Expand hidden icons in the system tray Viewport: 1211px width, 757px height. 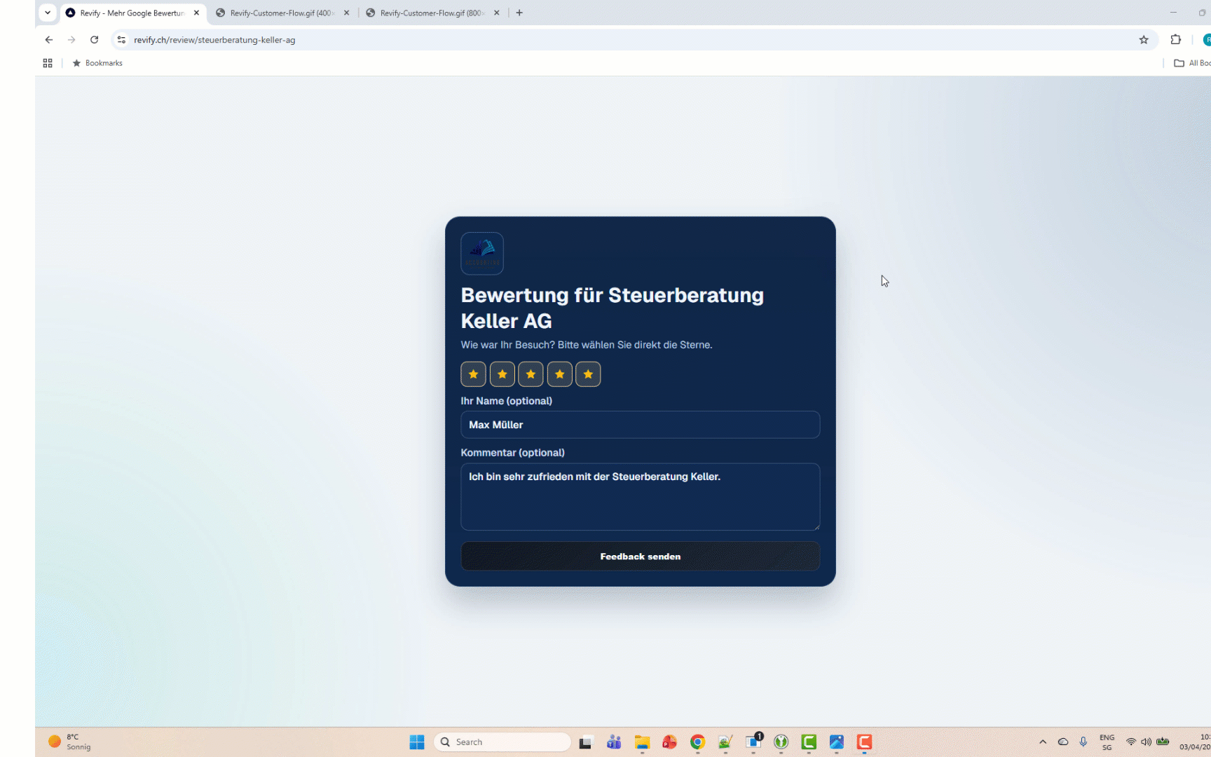coord(1043,741)
